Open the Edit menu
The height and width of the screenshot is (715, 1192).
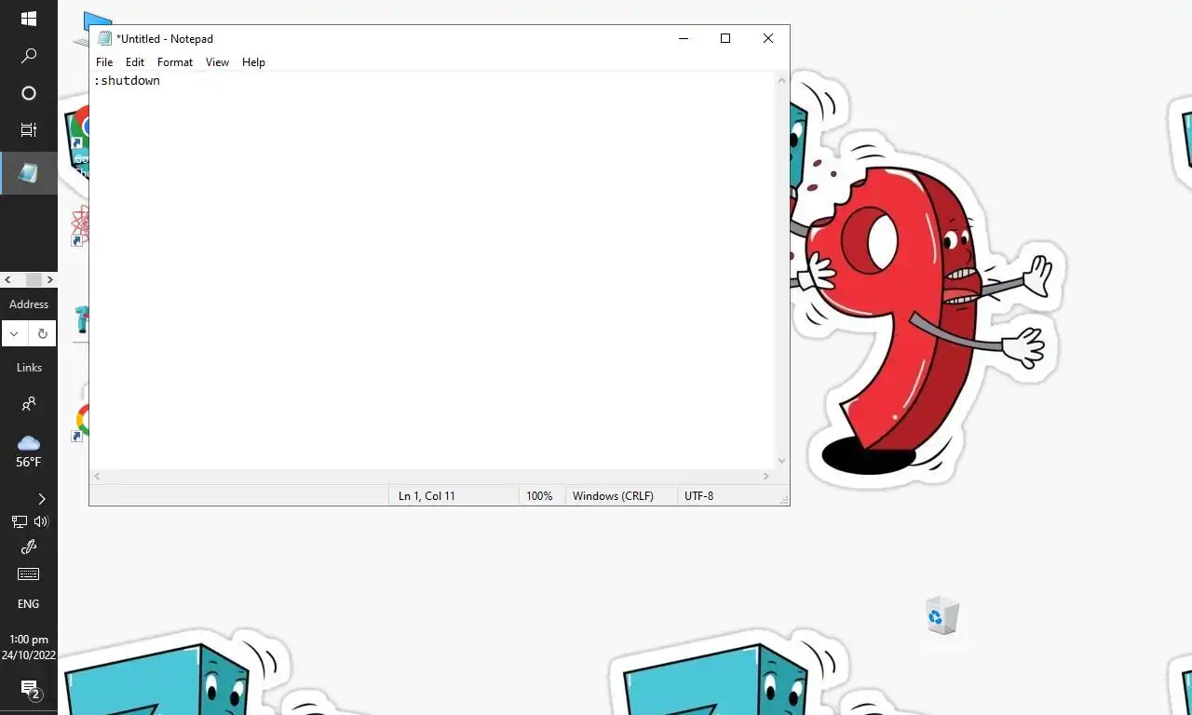click(135, 62)
